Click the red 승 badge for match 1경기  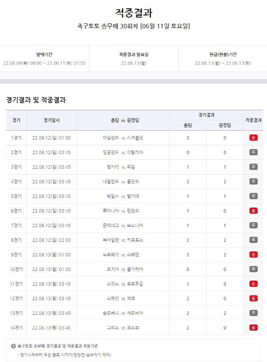point(253,138)
